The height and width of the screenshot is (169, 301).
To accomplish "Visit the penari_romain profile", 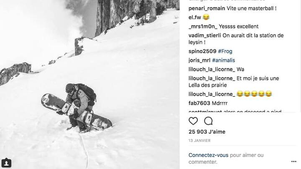I will click(x=207, y=8).
